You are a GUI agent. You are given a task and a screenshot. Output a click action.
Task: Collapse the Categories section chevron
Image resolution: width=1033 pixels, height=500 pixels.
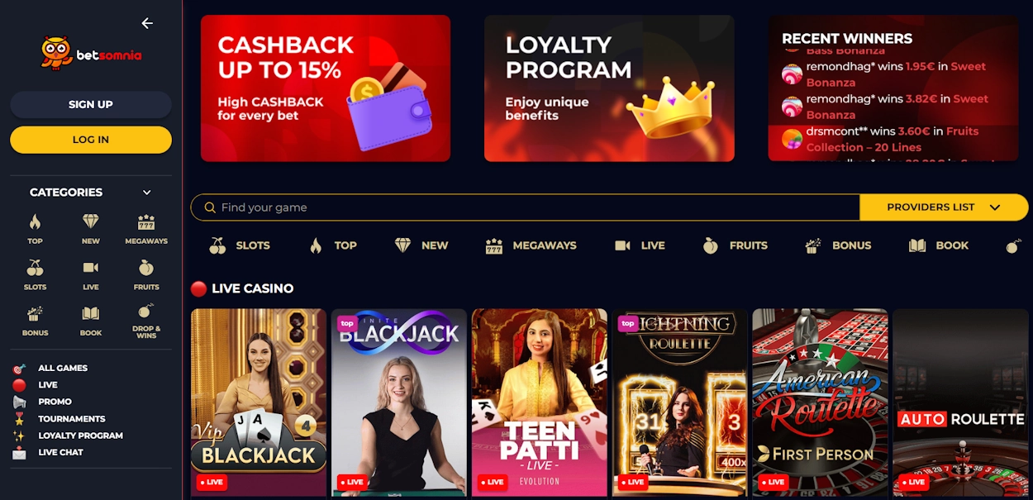click(147, 193)
